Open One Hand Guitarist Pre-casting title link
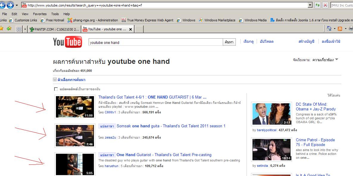 coord(164,155)
